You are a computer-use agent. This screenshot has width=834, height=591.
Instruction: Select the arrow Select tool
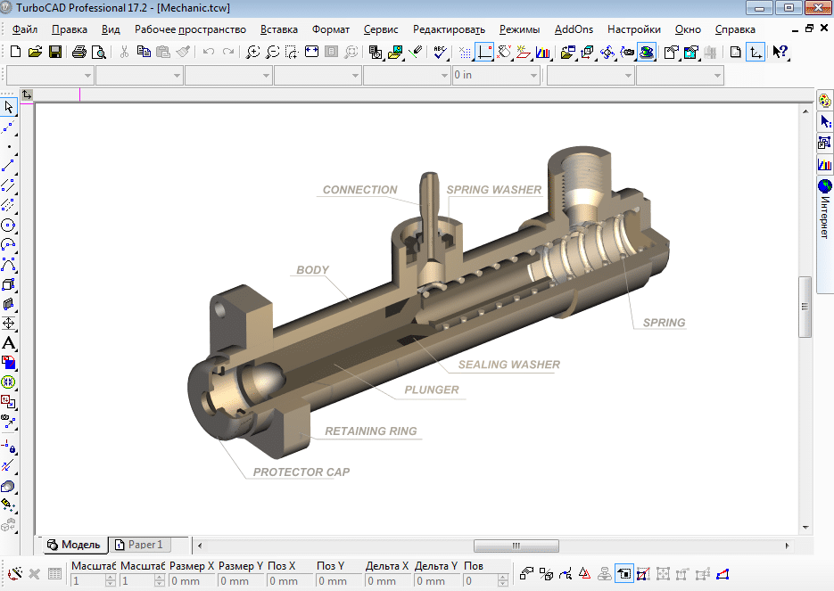coord(11,106)
